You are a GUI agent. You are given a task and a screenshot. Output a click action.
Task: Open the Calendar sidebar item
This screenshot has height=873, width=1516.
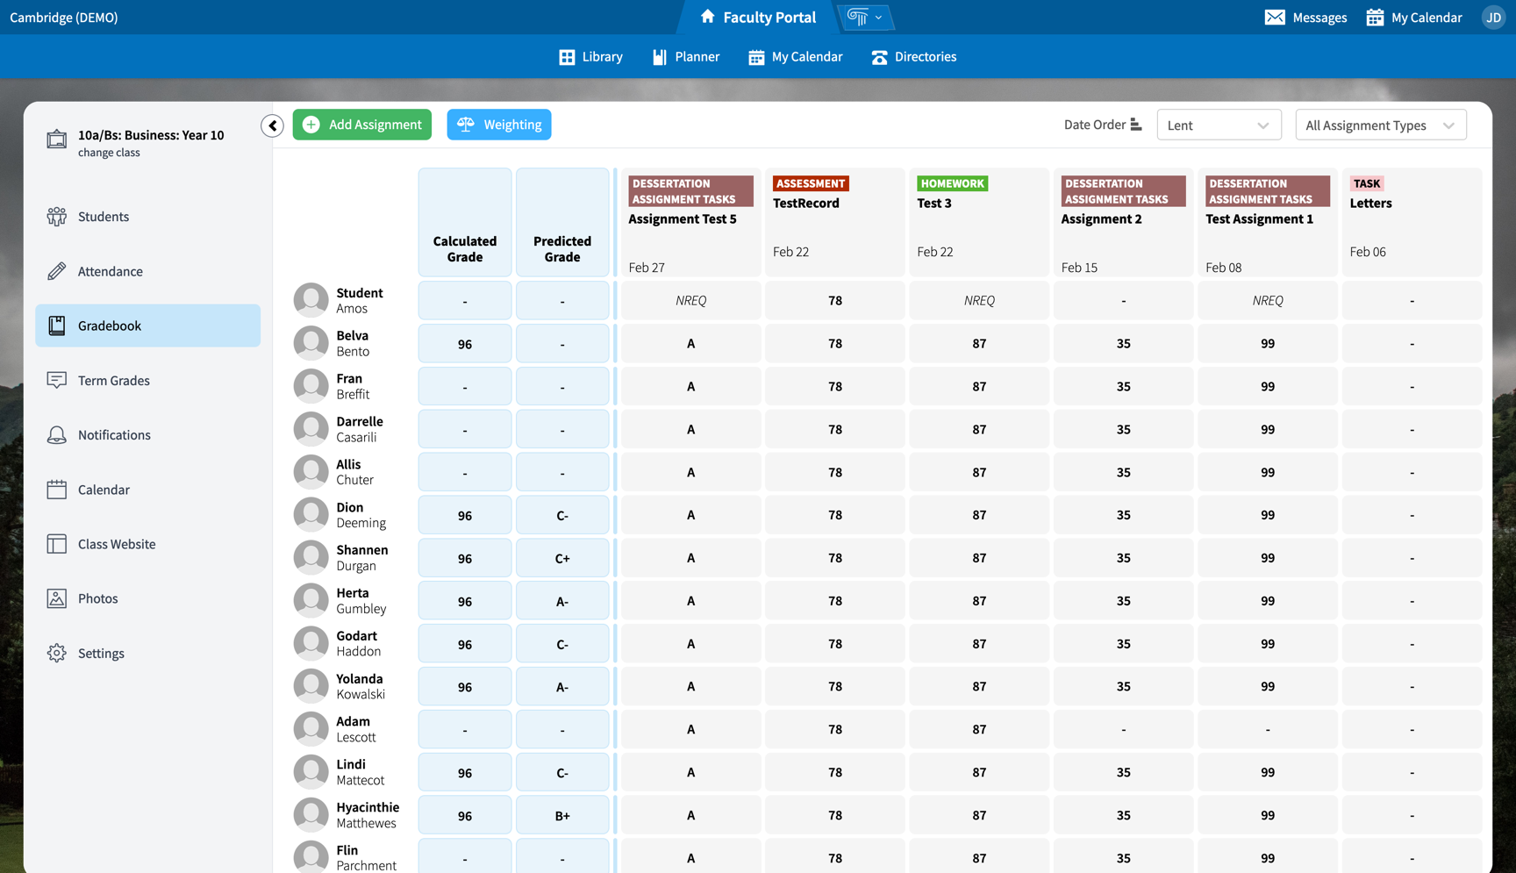[x=104, y=489]
